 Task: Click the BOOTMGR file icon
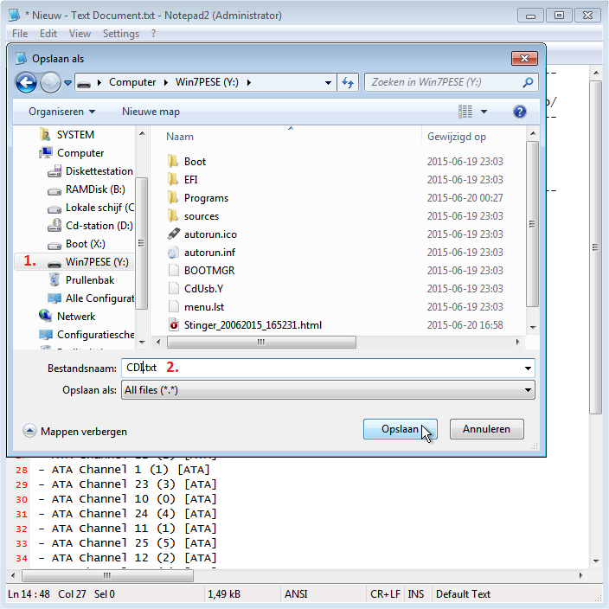[174, 270]
